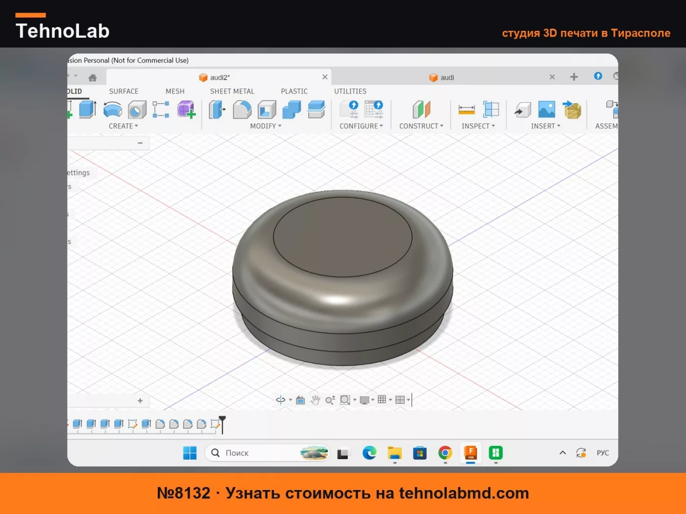The width and height of the screenshot is (686, 514).
Task: Open the MODIFY dropdown menu
Action: point(266,126)
